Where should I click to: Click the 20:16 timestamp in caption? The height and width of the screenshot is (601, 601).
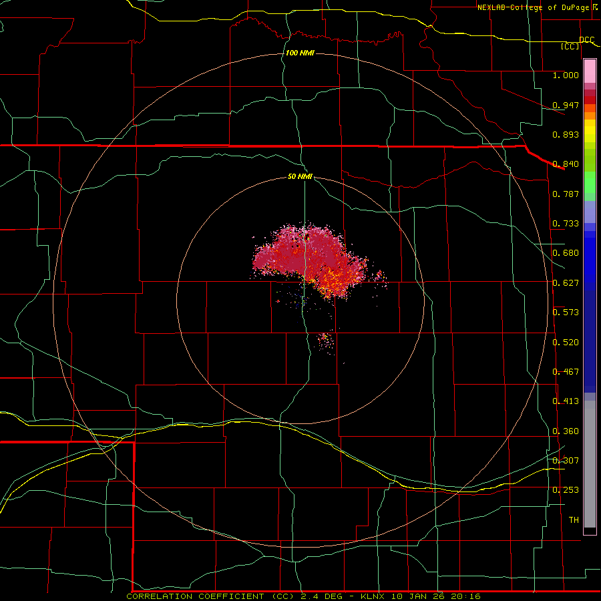(465, 596)
